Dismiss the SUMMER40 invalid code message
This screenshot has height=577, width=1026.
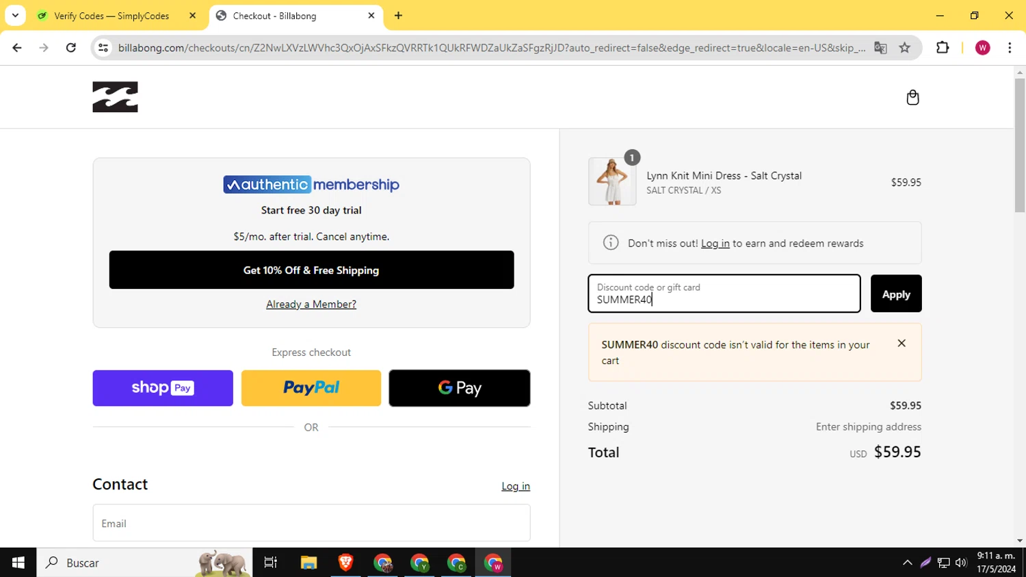902,344
